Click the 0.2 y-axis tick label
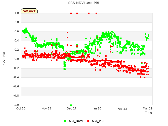This screenshot has height=126, width=168. [x=17, y=50]
